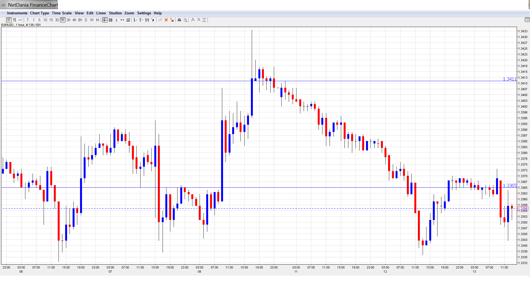
Task: Click the delete all icon
Action: click(x=172, y=20)
